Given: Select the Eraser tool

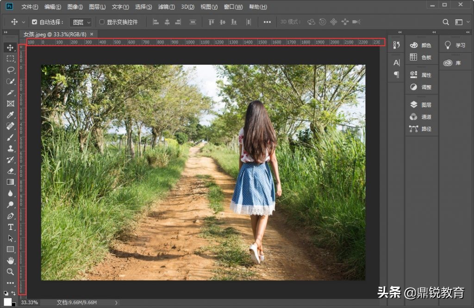Looking at the screenshot, I should (10, 171).
